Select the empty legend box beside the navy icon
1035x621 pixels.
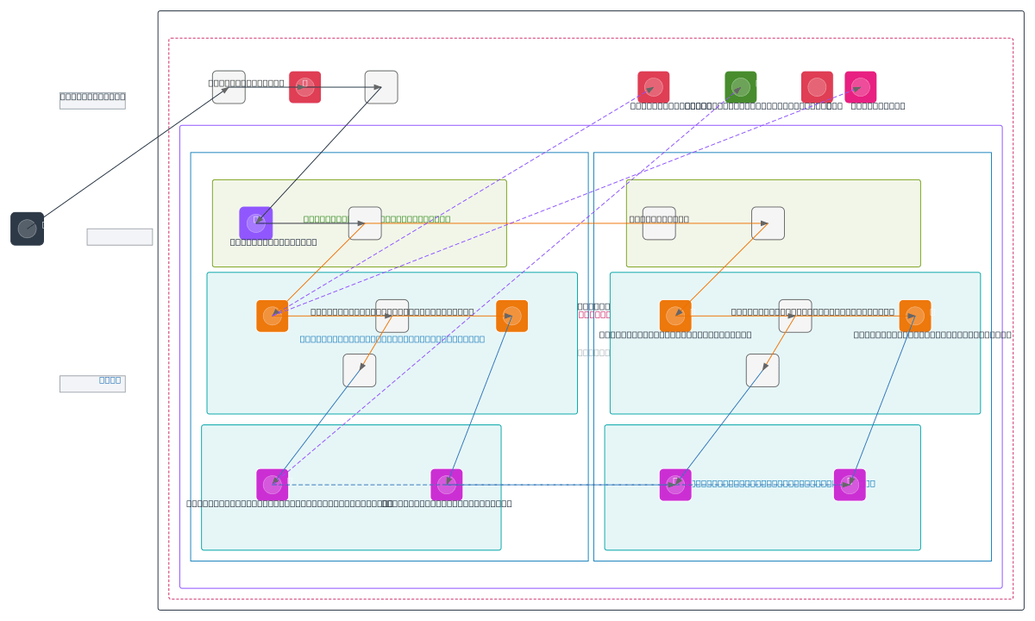click(120, 237)
